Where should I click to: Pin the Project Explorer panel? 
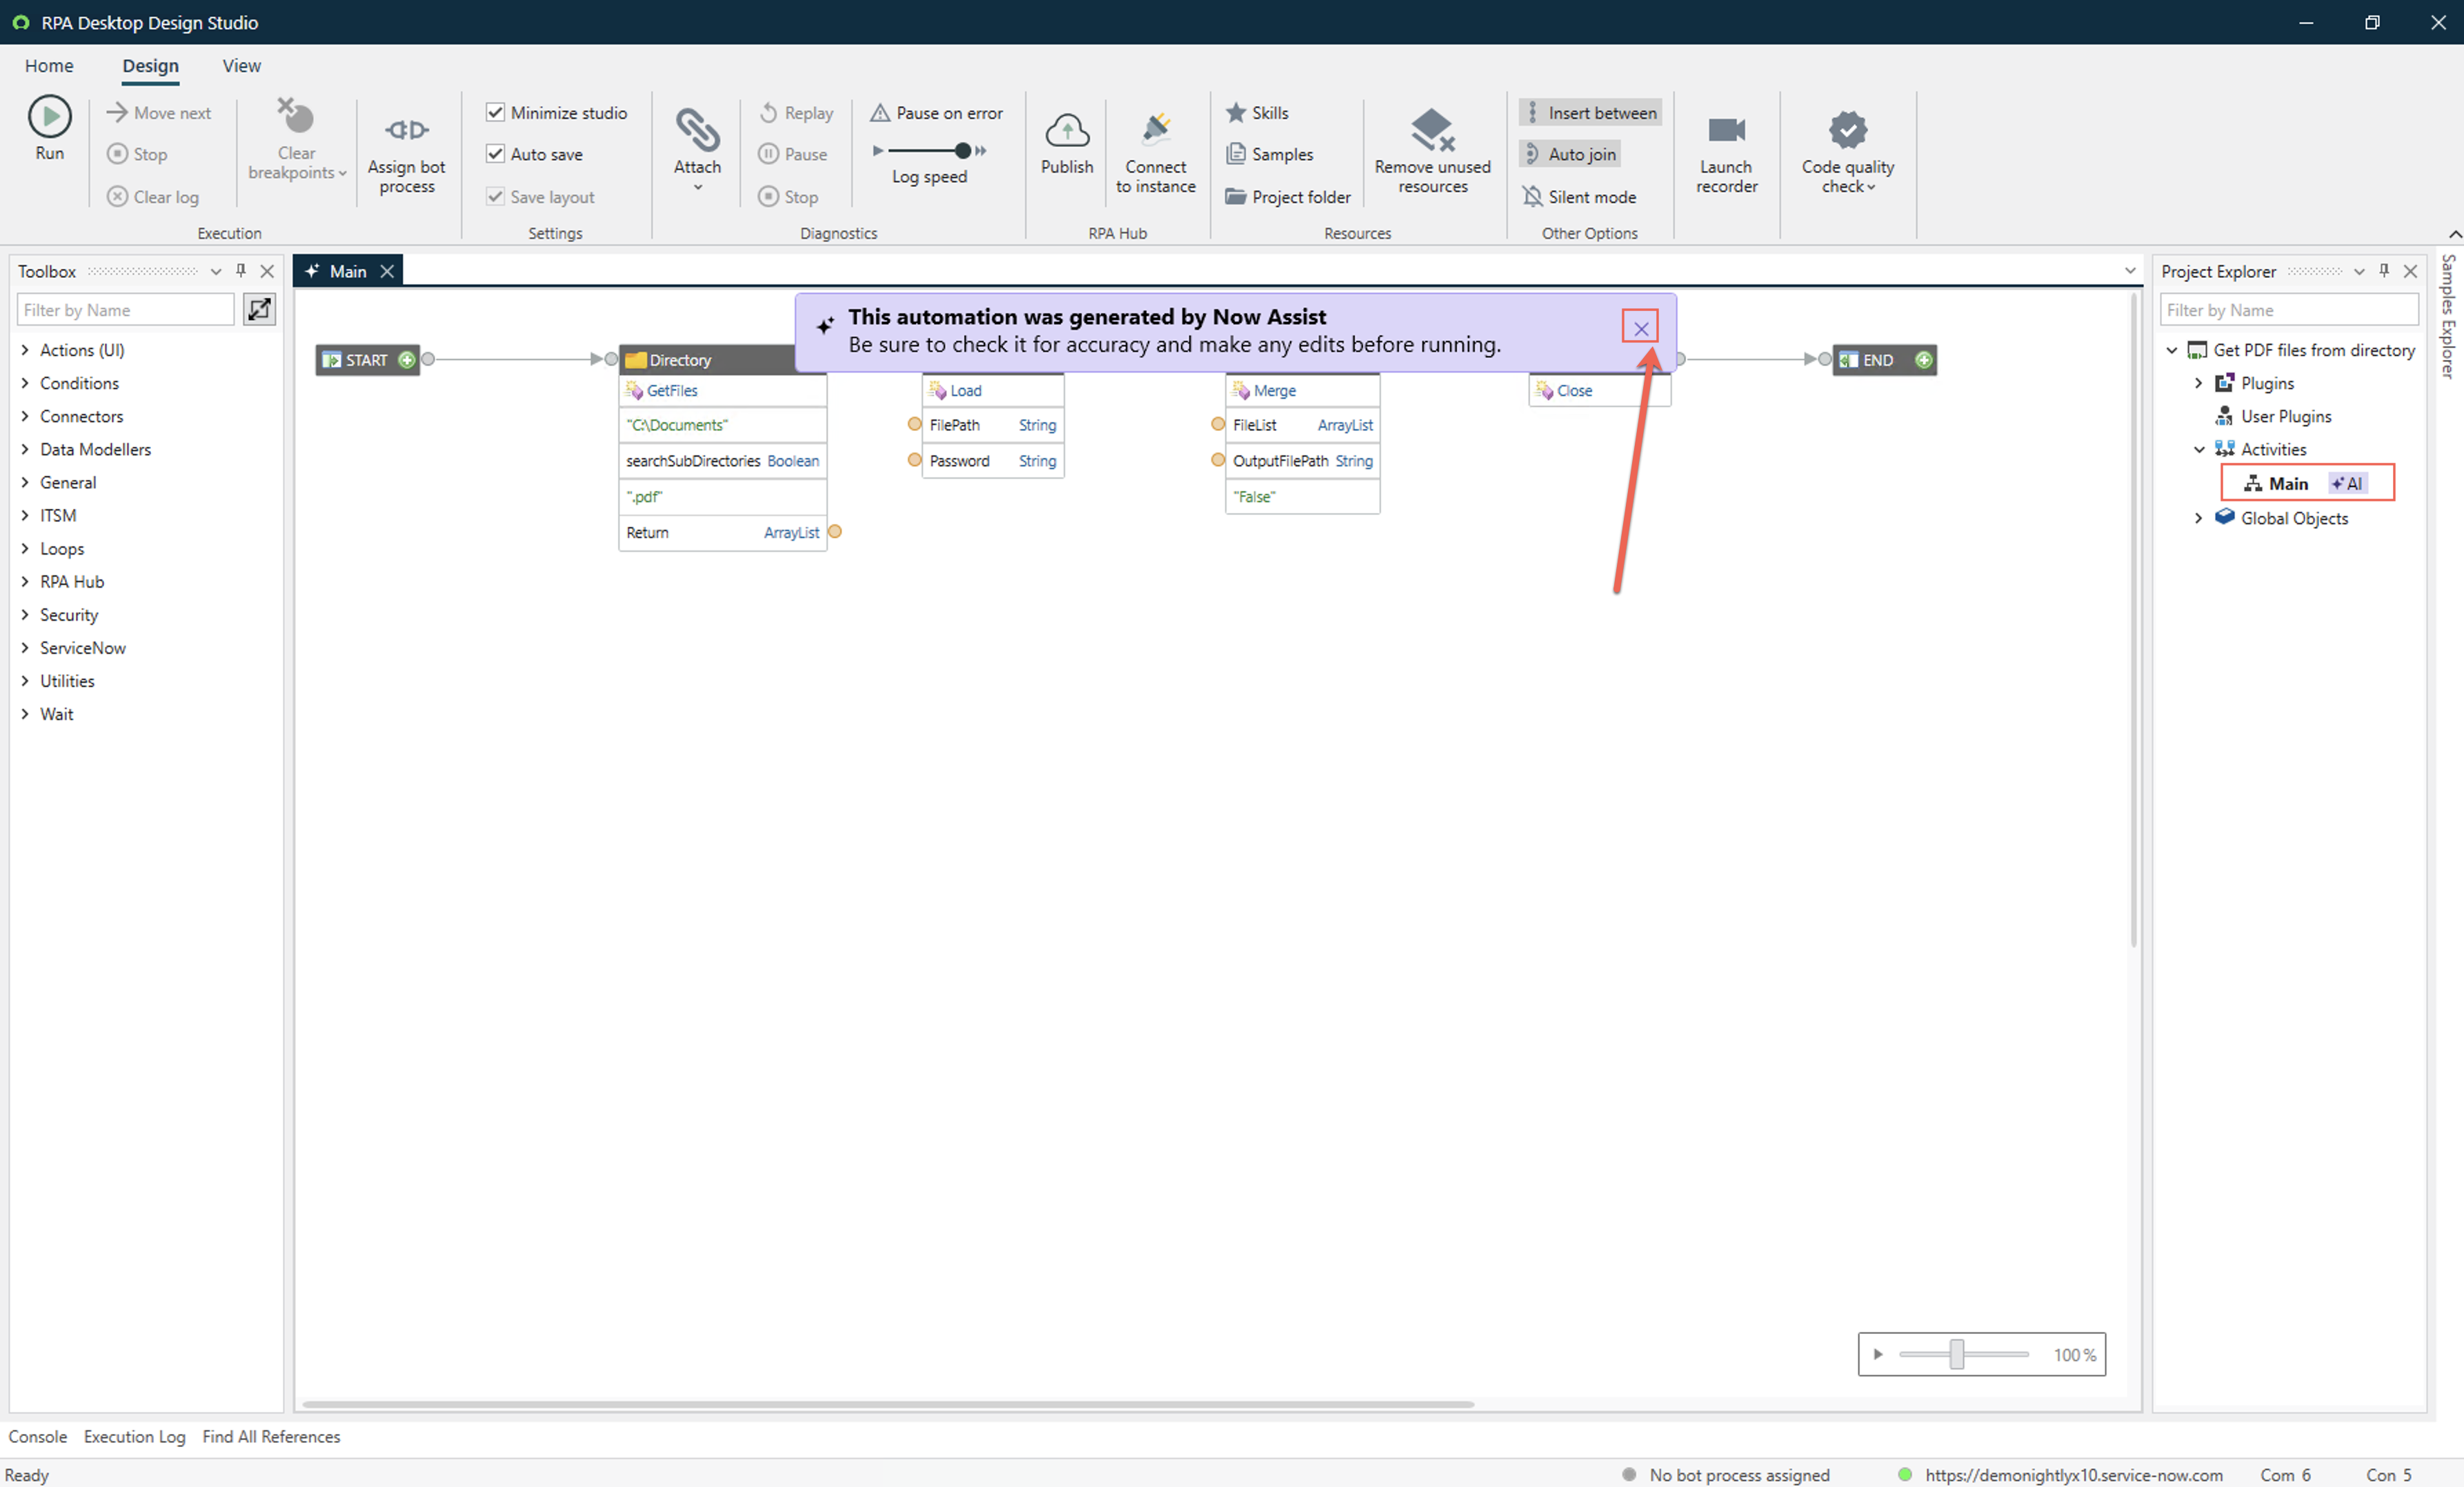coord(2384,271)
